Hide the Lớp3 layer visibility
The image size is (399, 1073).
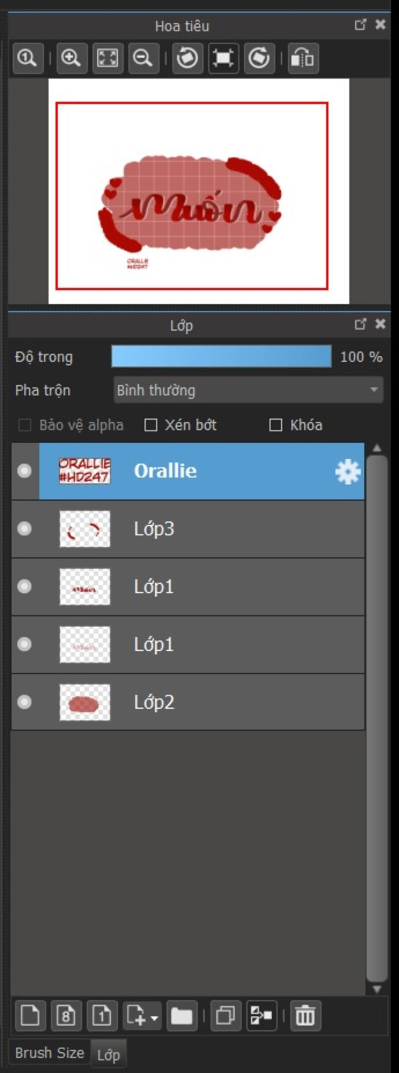coord(24,529)
